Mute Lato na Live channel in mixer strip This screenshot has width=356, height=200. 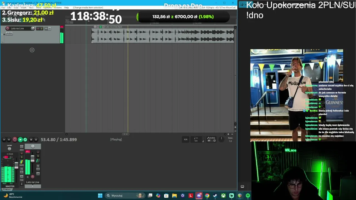pyautogui.click(x=38, y=152)
